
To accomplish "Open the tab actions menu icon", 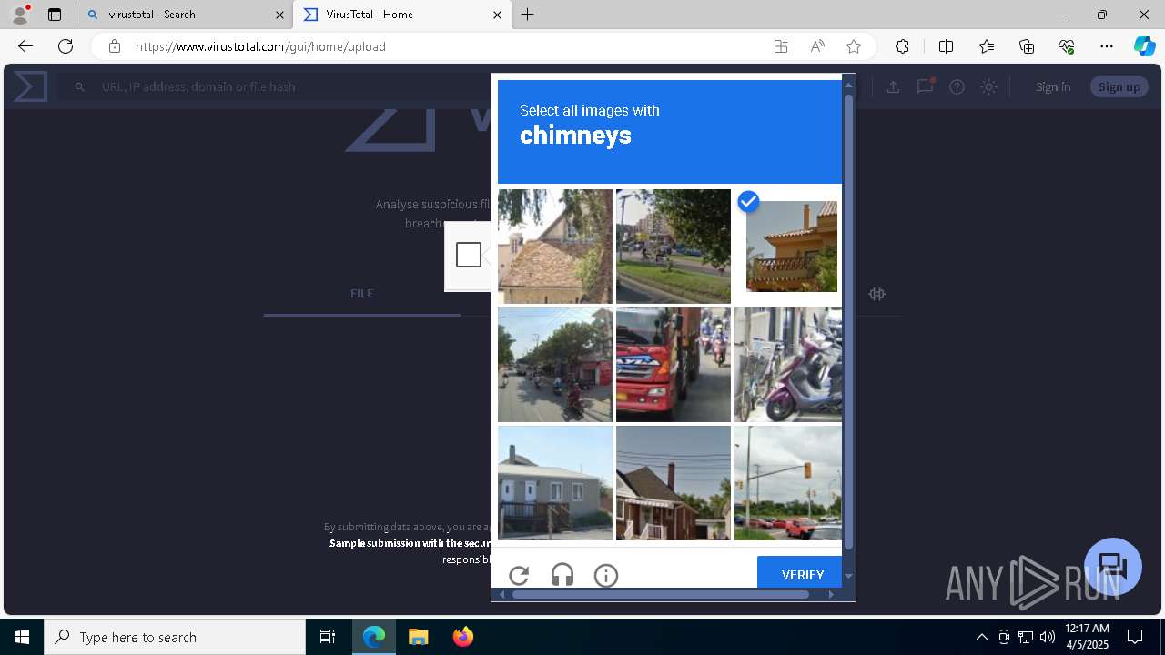I will pos(55,15).
